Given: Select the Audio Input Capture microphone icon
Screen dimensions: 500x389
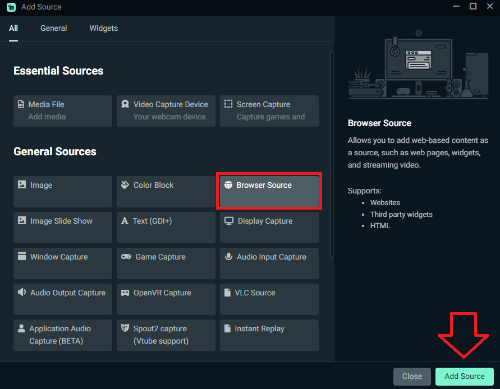Looking at the screenshot, I should tap(228, 257).
